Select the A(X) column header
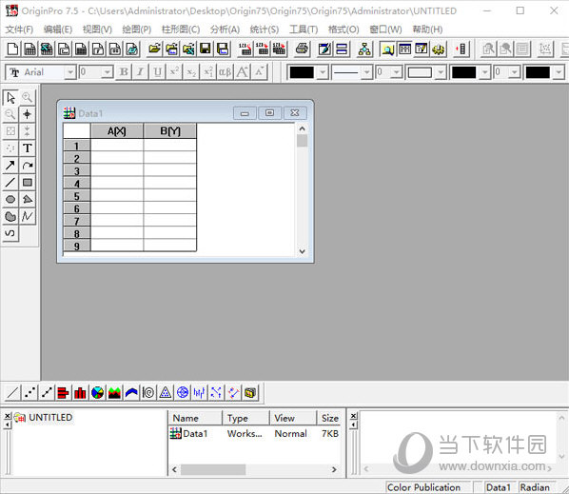The image size is (569, 494). 117,131
